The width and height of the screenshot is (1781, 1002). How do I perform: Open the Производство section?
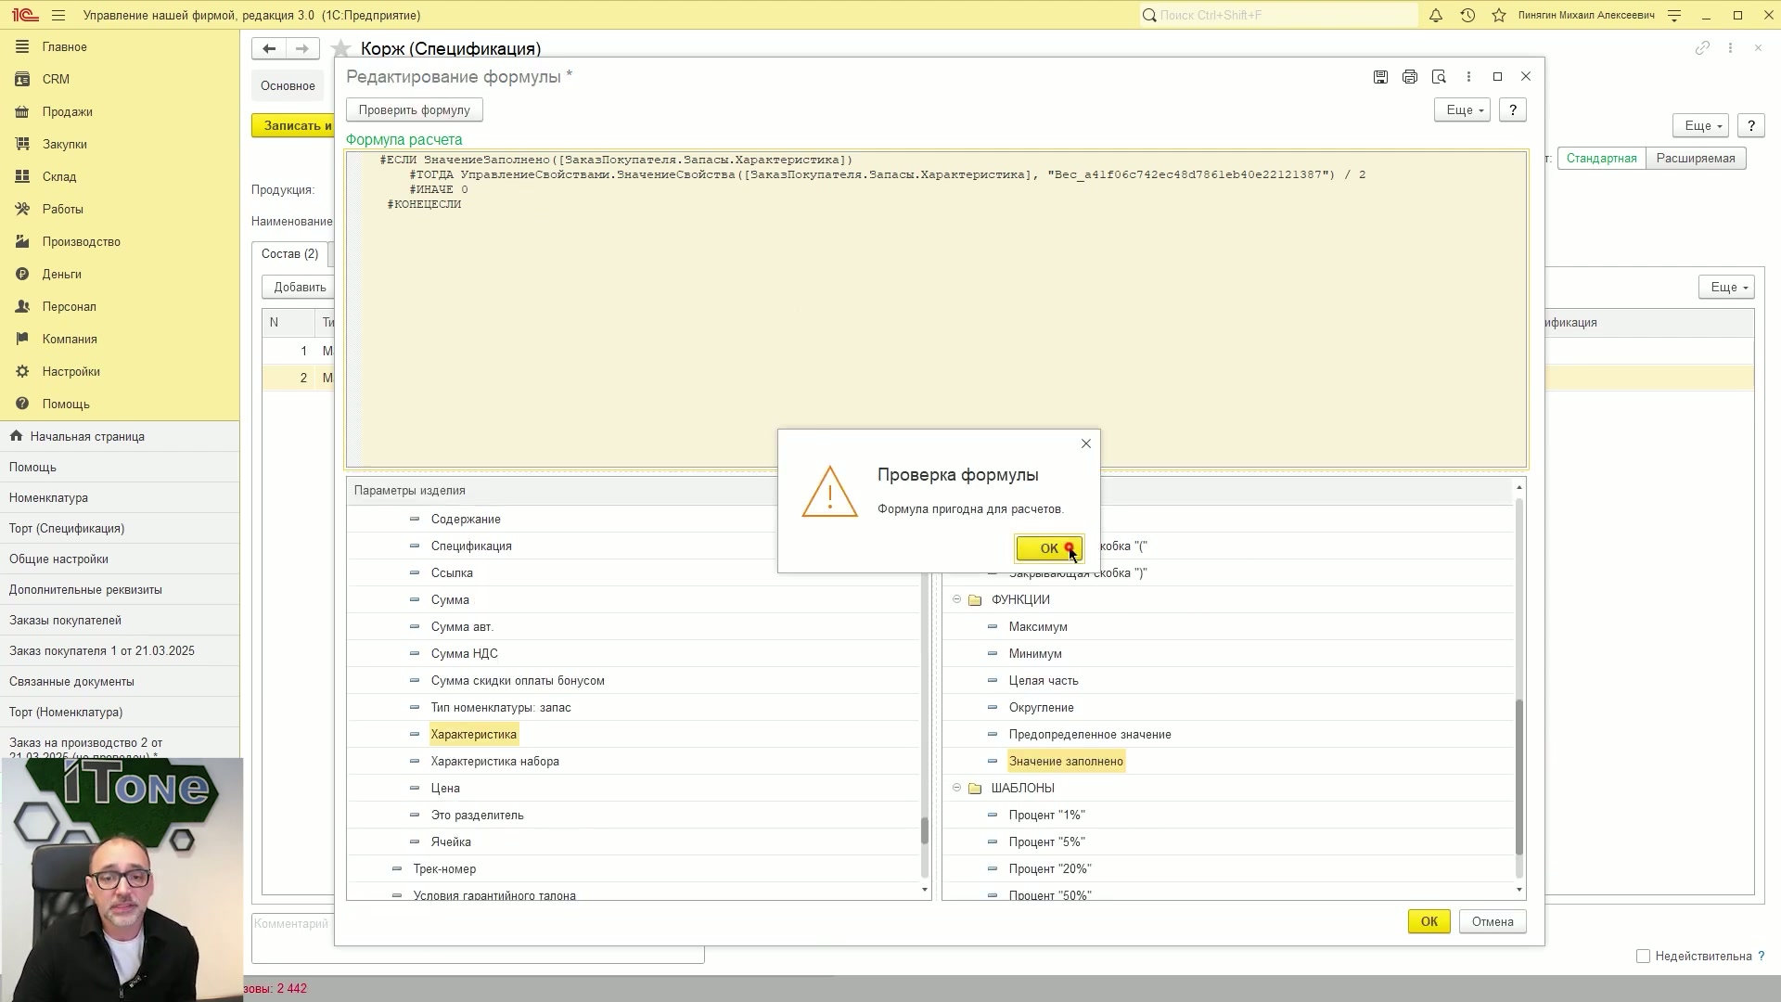(81, 241)
